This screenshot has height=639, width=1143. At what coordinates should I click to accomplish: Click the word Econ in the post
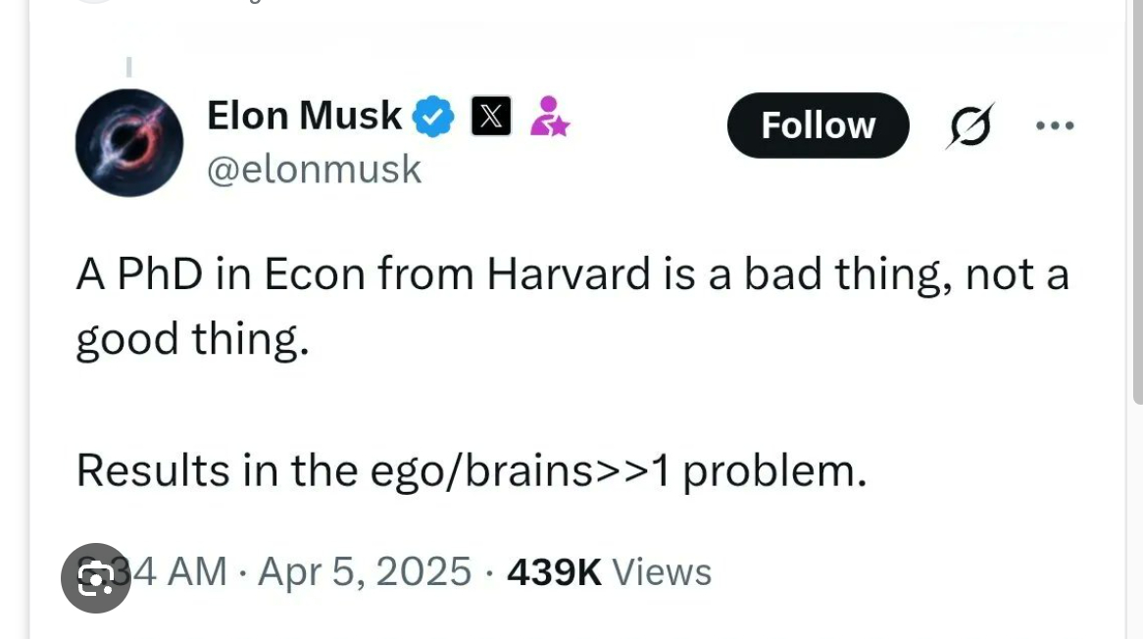316,274
